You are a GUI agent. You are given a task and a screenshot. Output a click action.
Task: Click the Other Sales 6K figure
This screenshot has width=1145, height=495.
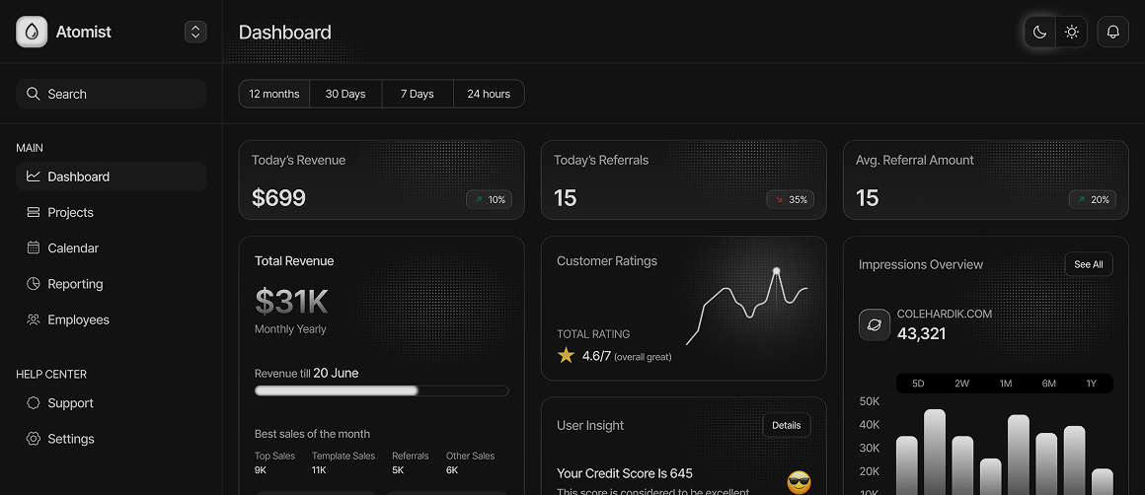(452, 470)
